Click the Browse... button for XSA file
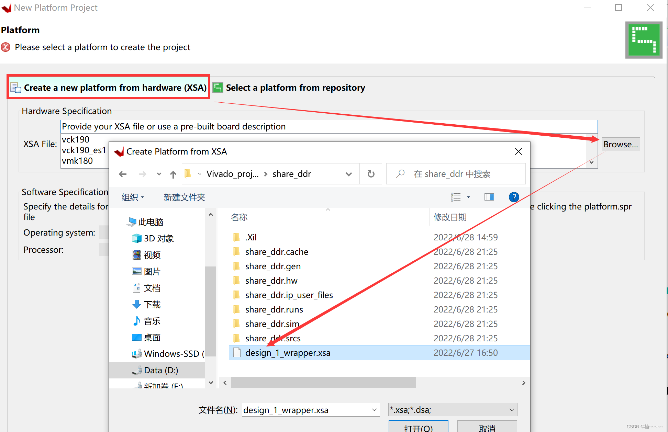The width and height of the screenshot is (668, 432). pos(620,145)
